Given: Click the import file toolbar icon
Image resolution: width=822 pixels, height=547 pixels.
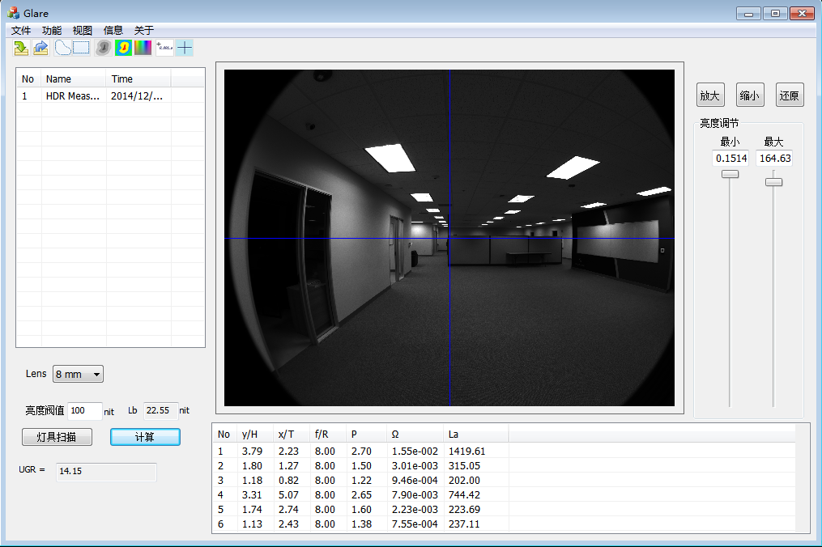Looking at the screenshot, I should [x=21, y=48].
